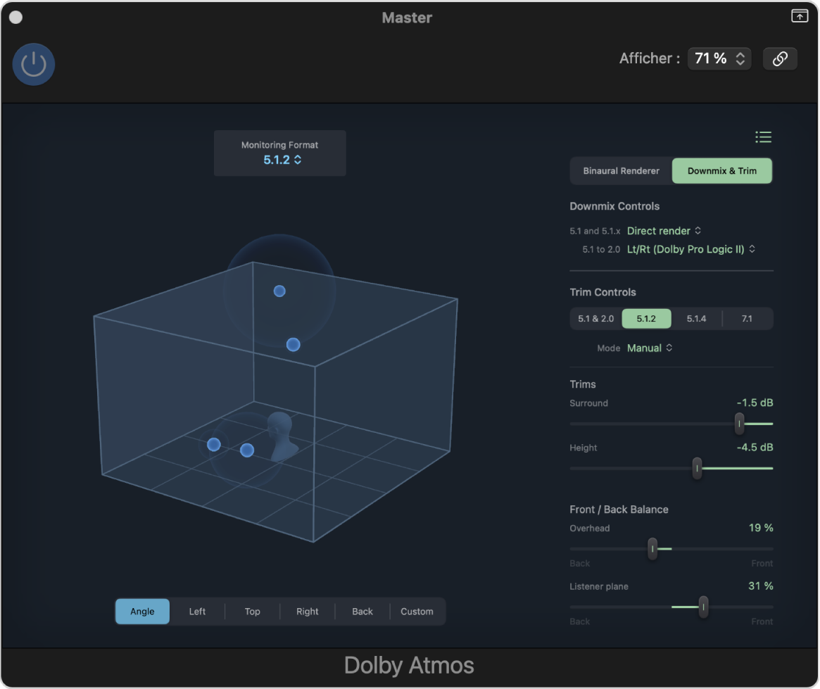
Task: Select the Left view button
Action: (x=197, y=611)
